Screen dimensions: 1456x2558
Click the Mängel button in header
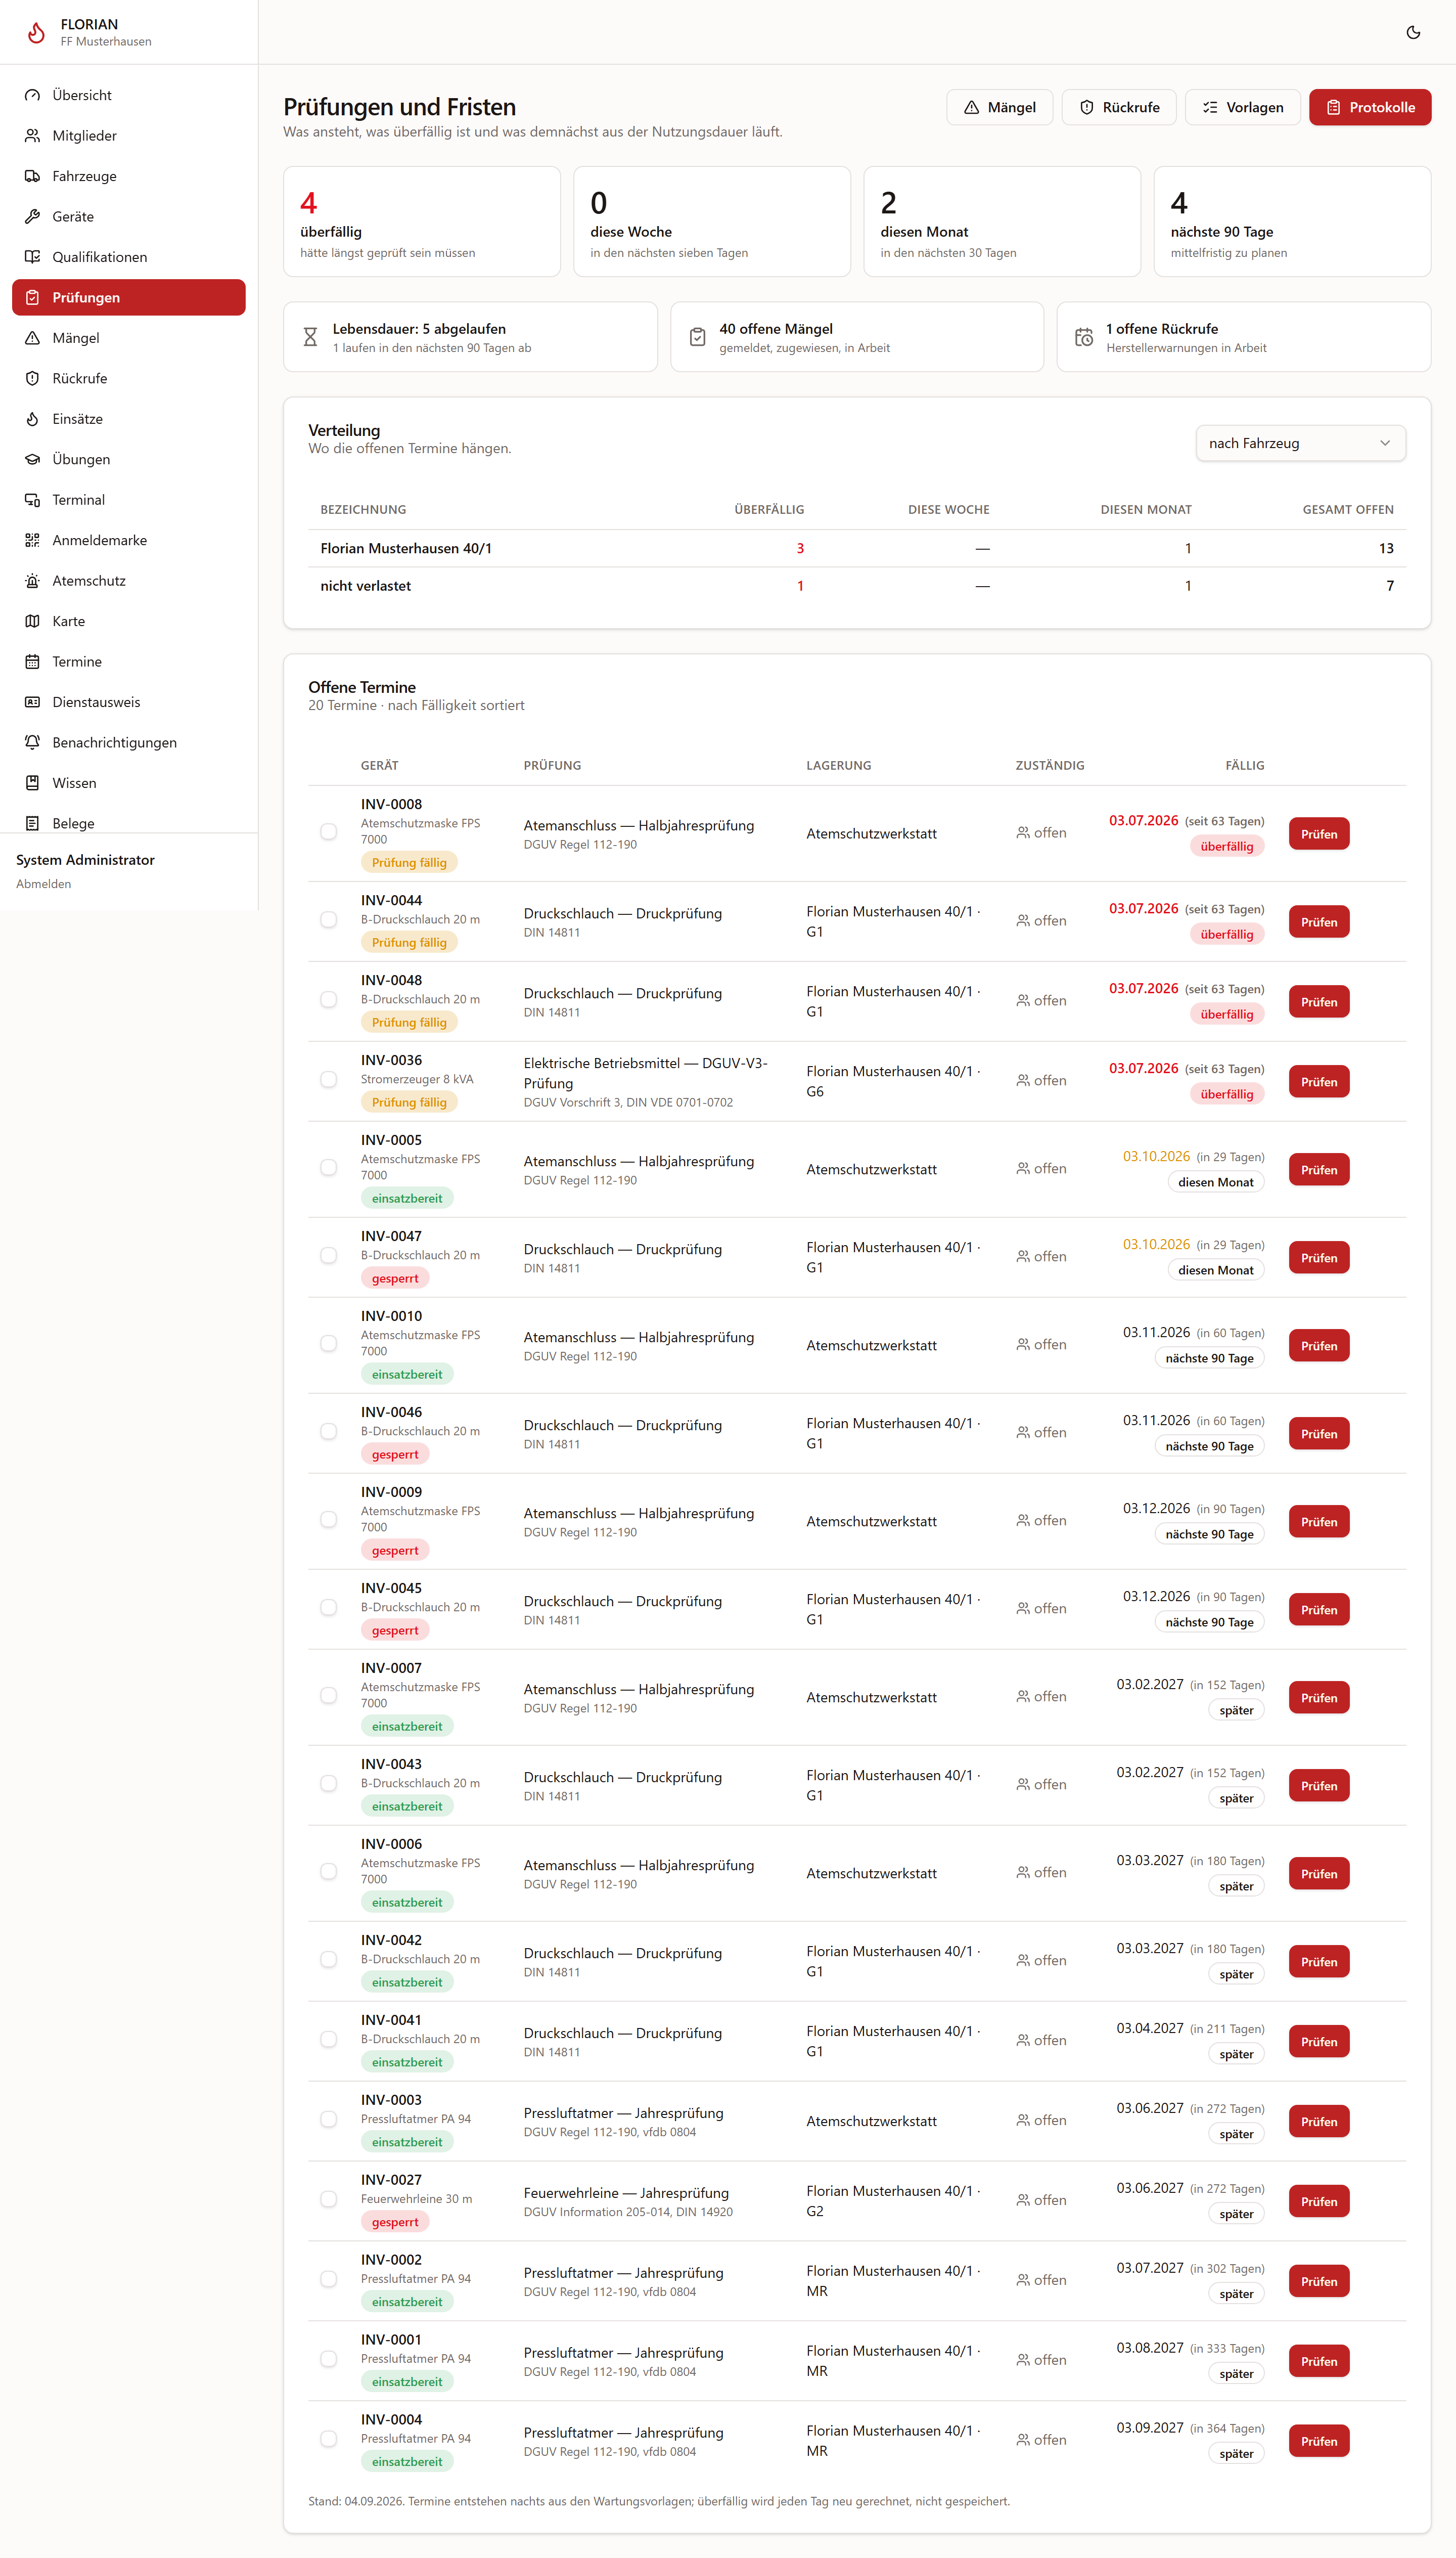point(999,107)
